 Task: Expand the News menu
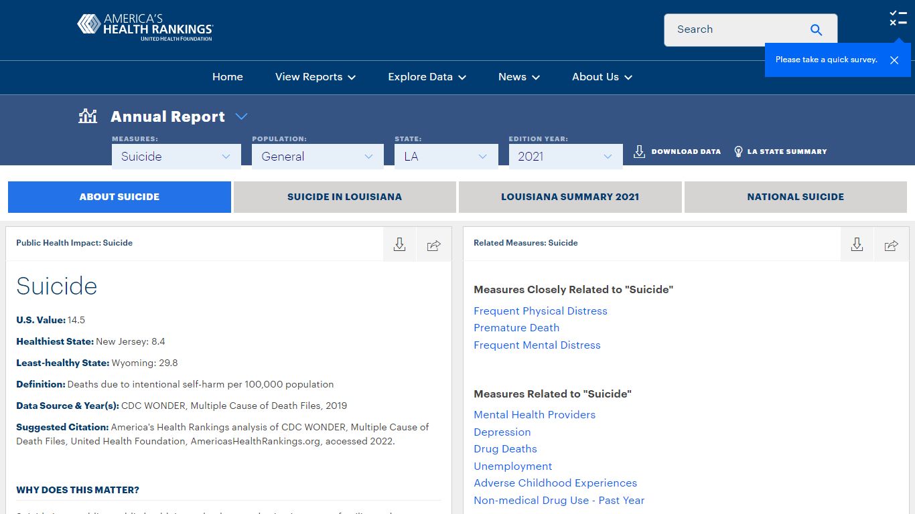point(519,77)
